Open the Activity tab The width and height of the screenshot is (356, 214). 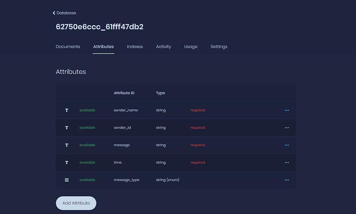(163, 47)
